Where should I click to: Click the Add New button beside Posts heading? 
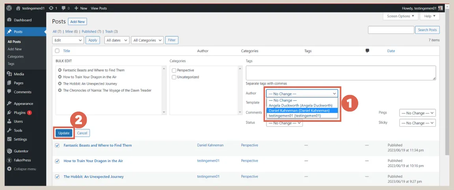(x=78, y=21)
